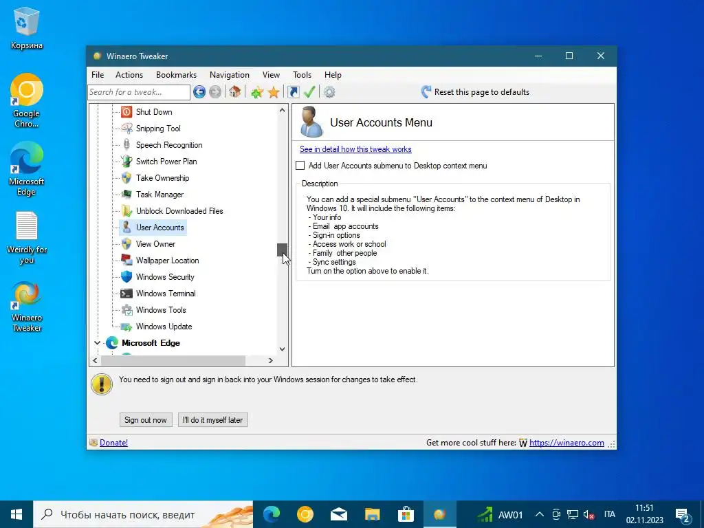Viewport: 704px width, 528px height.
Task: Open the View menu
Action: [271, 75]
